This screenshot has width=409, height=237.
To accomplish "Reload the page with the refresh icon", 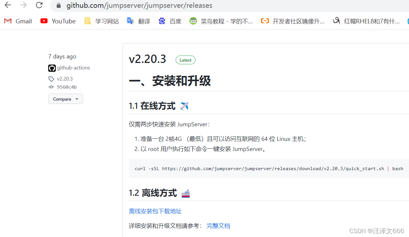I will [x=39, y=5].
